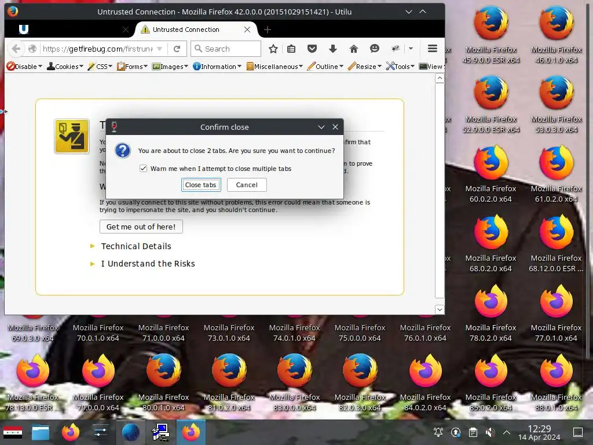Cancel the Confirm close dialog
The width and height of the screenshot is (593, 445).
(x=247, y=185)
